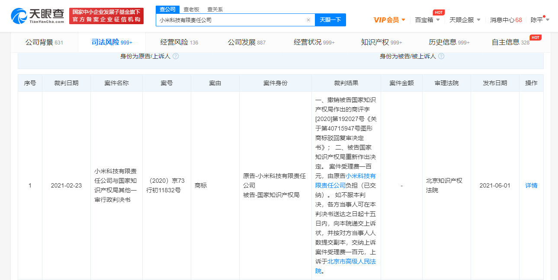Click the 国家中小企业发展子基金 banner
Viewport: 558px width, 280px height.
[x=106, y=16]
